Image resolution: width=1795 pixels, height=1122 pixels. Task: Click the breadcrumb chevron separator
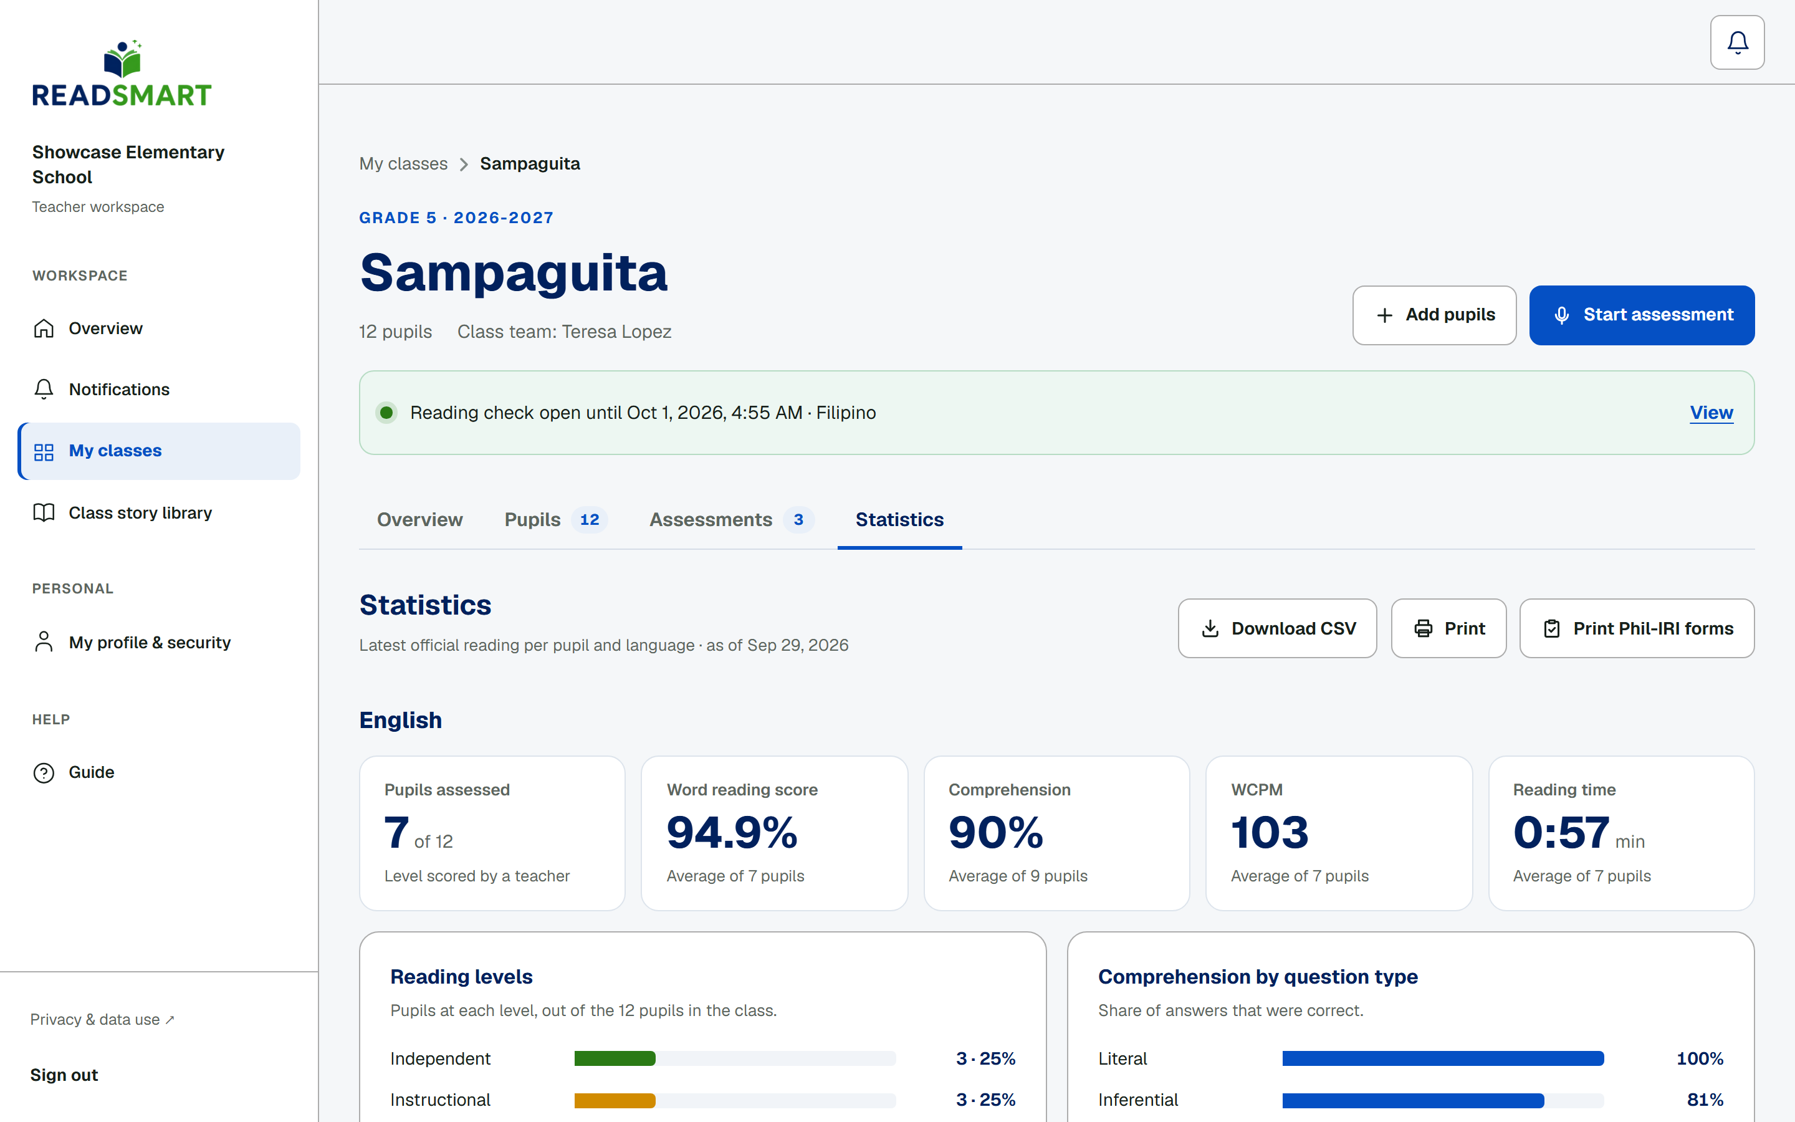tap(464, 164)
